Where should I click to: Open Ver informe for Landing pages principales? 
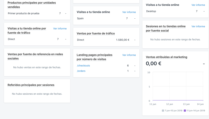[x=129, y=55]
